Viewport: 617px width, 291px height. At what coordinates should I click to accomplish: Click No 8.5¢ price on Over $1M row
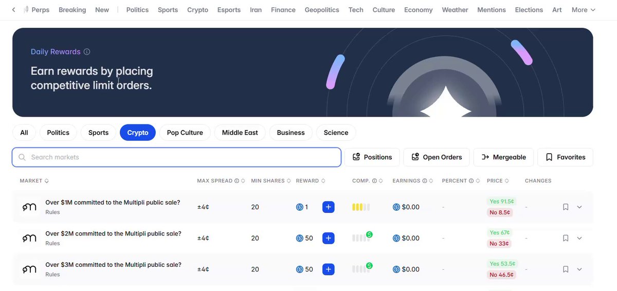[x=500, y=212]
